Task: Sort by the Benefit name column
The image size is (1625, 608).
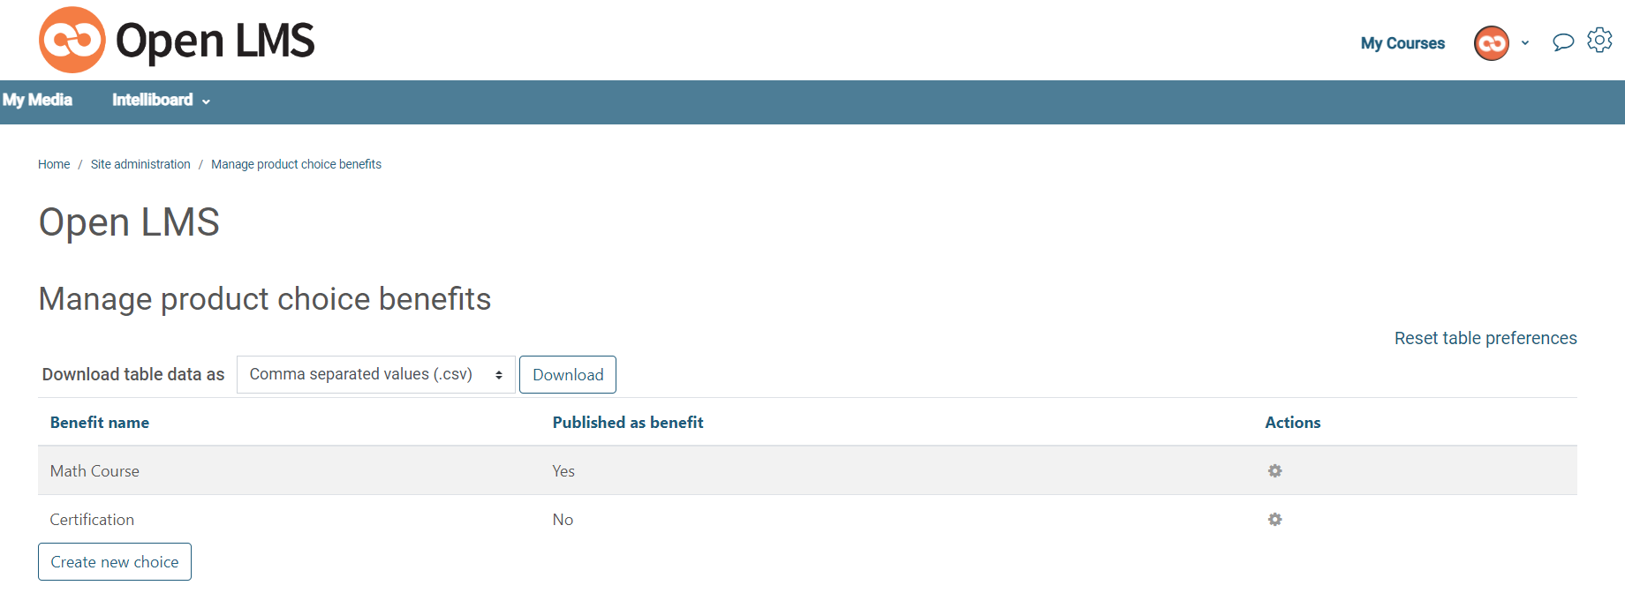Action: 100,422
